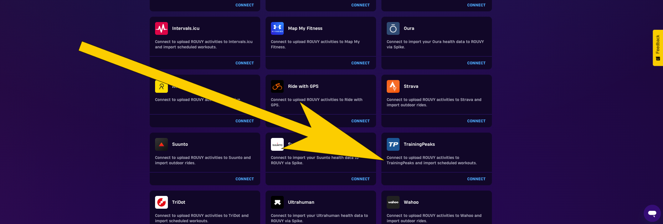Click the Ultrahuman logo icon
Screen dimensions: 663x224
point(277,202)
